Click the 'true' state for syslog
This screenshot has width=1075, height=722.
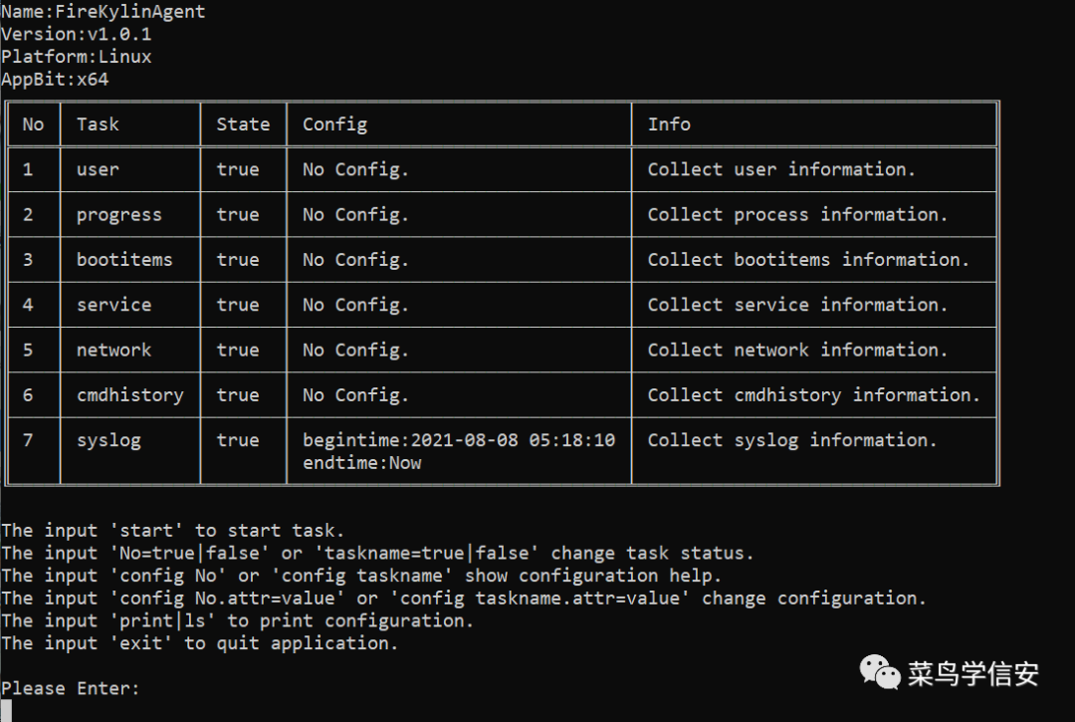pos(238,440)
